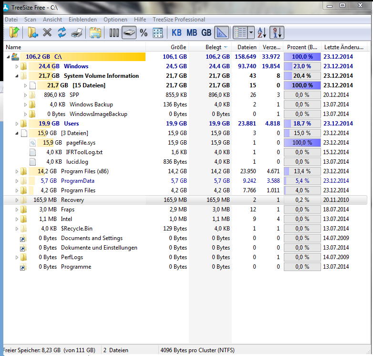Screen dimensions: 373x356
Task: Open the Datei menu
Action: pyautogui.click(x=11, y=20)
